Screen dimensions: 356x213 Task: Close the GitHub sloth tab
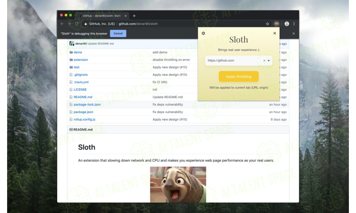click(126, 16)
